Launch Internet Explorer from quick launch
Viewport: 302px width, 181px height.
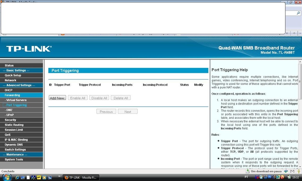pyautogui.click(x=17, y=177)
